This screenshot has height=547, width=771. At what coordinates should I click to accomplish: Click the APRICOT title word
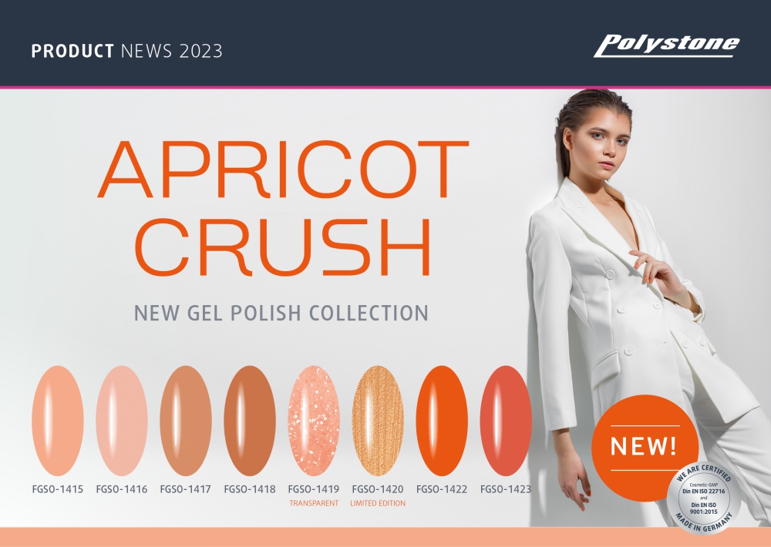click(x=283, y=169)
